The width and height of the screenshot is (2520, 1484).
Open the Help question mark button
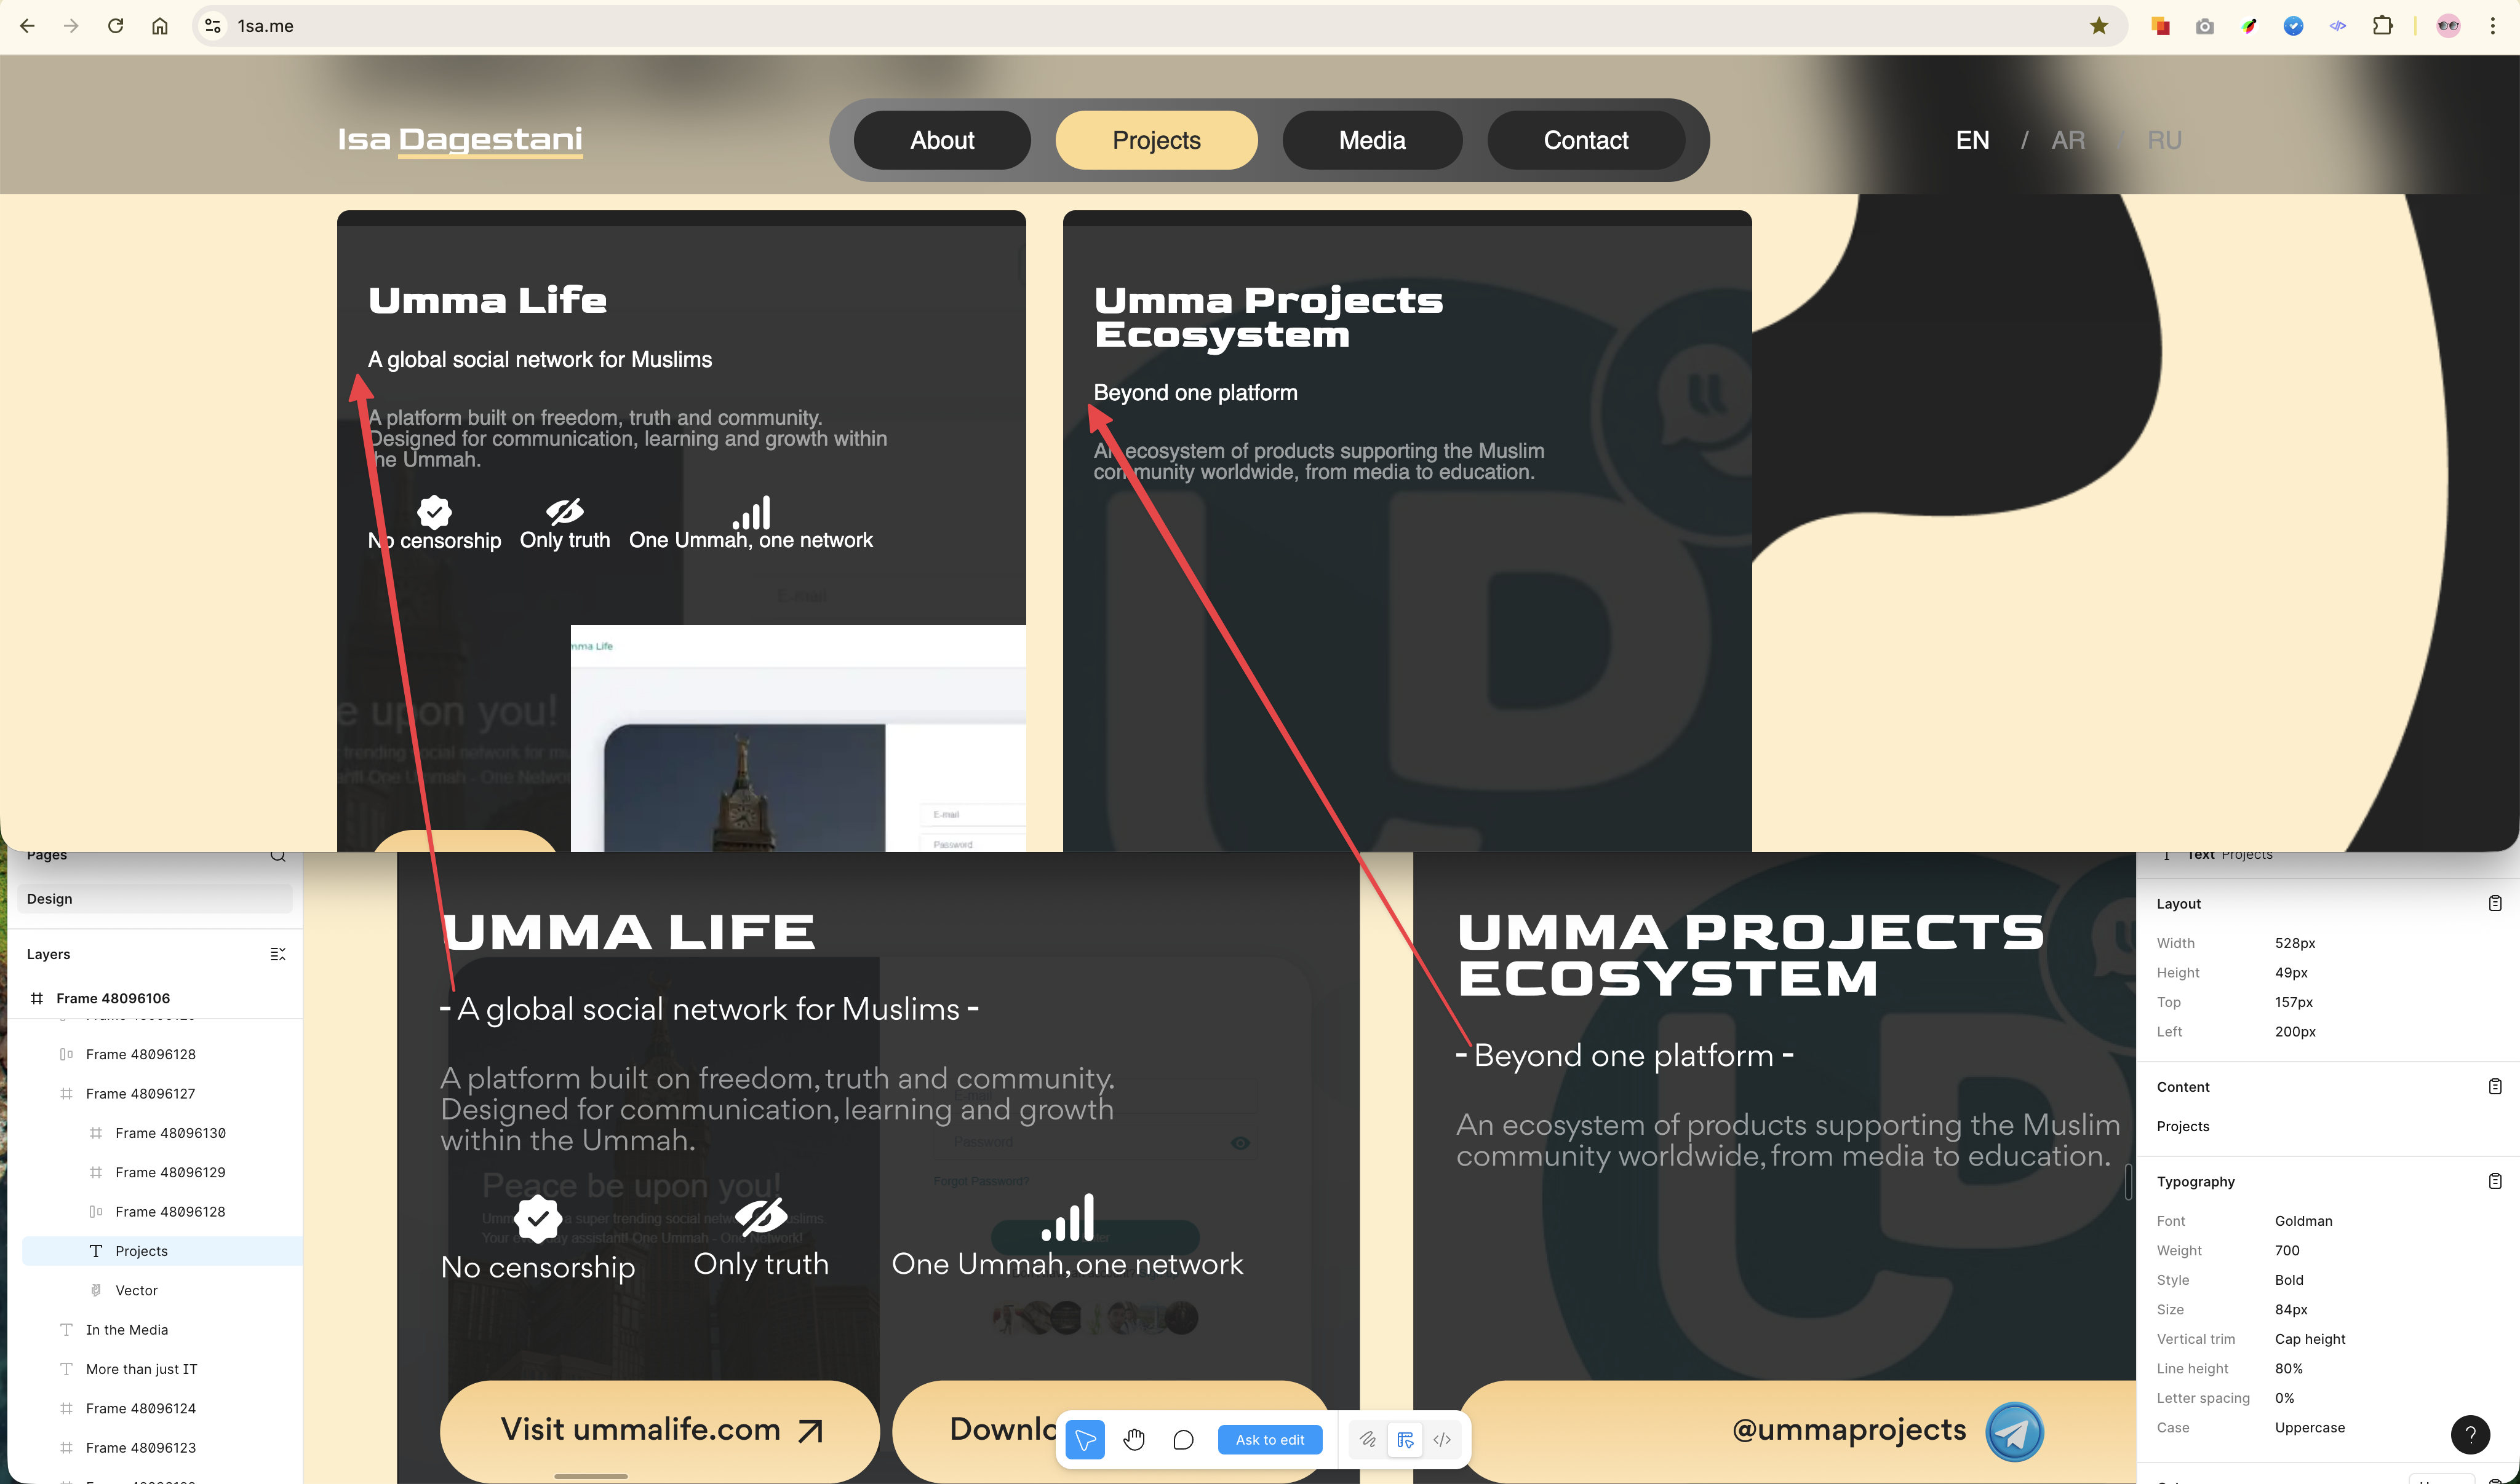2470,1434
